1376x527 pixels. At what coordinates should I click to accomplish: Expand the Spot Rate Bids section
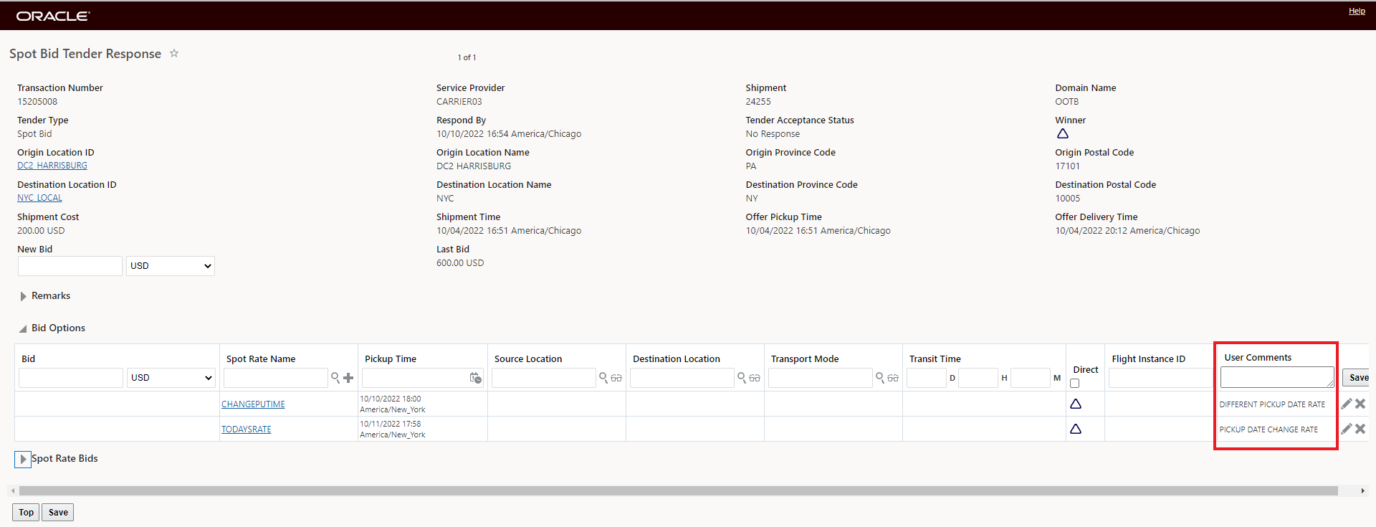coord(23,459)
